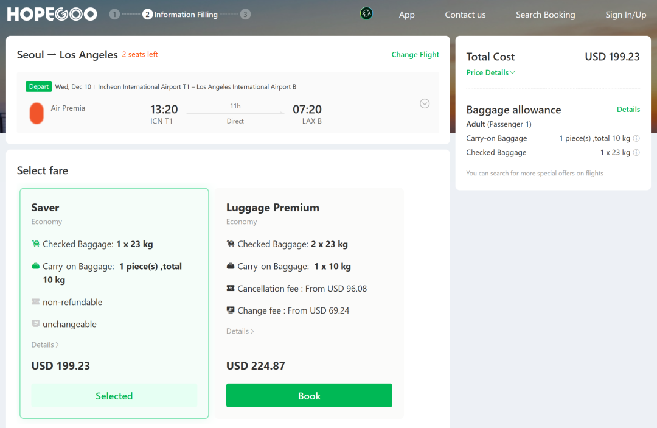Expand Price Details under Total Cost
The width and height of the screenshot is (657, 428).
point(491,73)
